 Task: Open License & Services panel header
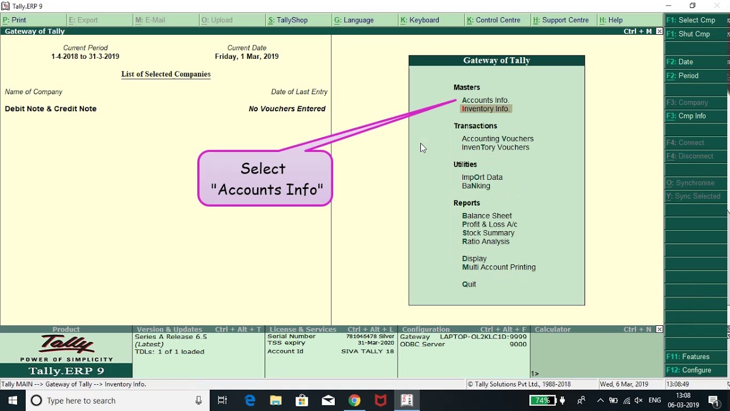point(331,329)
